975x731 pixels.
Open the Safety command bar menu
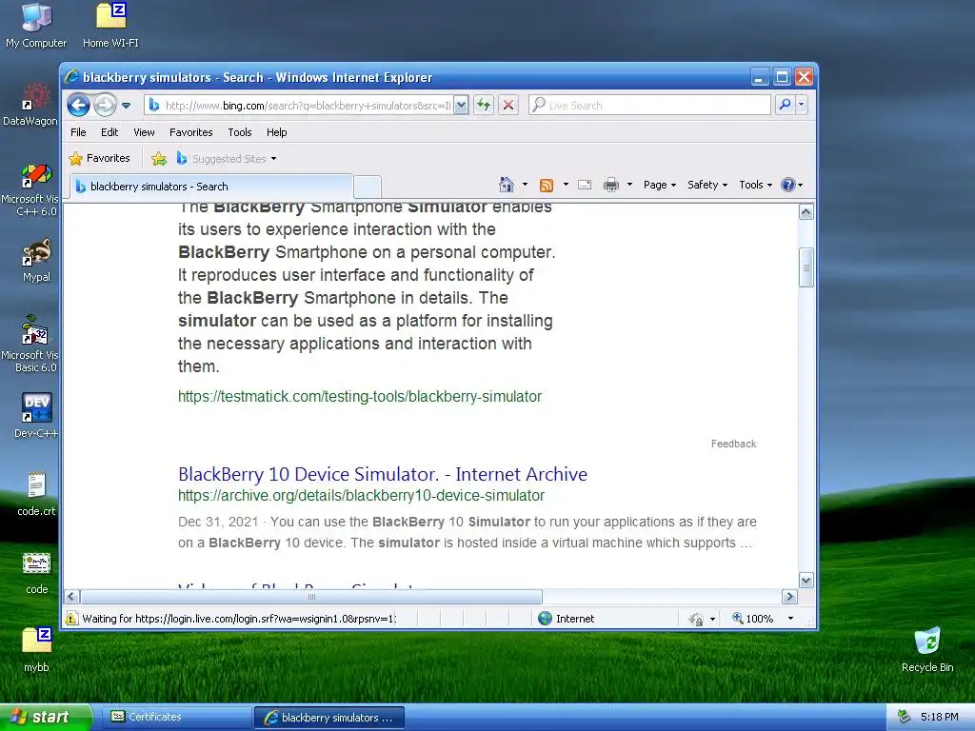pos(707,185)
